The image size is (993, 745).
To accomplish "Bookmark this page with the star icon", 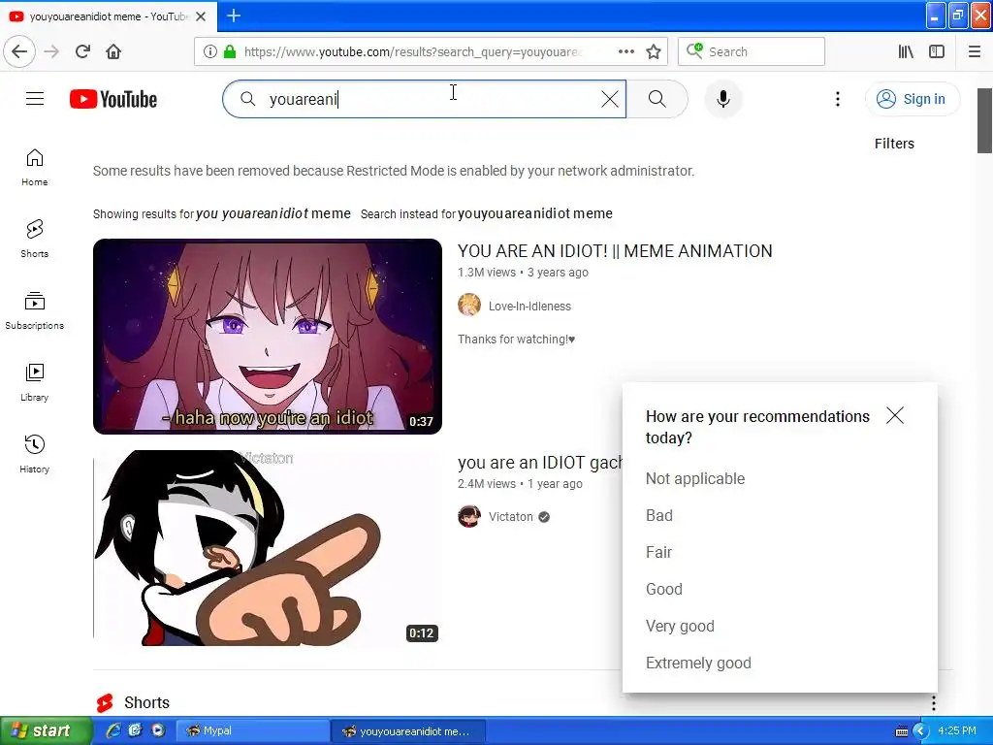I will pyautogui.click(x=654, y=51).
